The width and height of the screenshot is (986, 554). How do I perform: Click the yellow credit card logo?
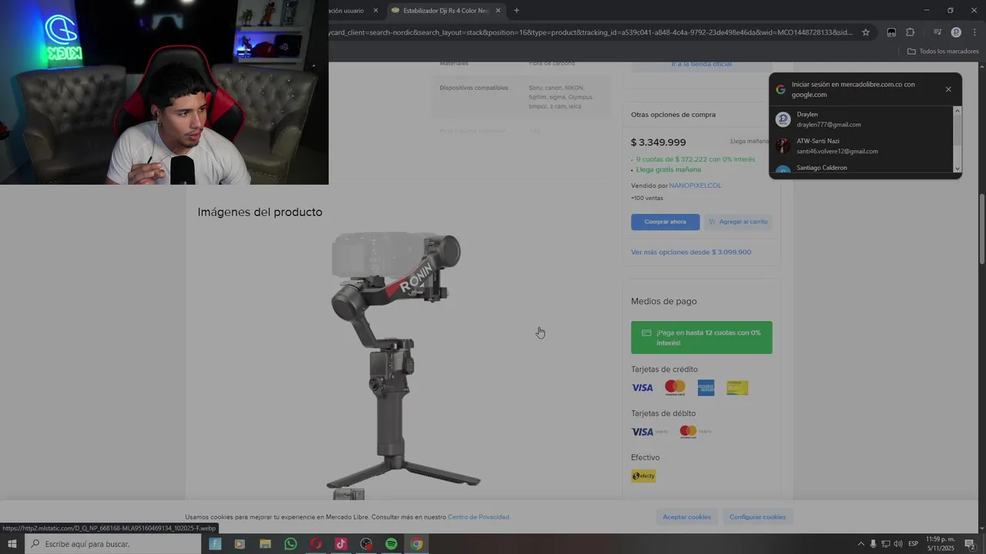tap(737, 388)
